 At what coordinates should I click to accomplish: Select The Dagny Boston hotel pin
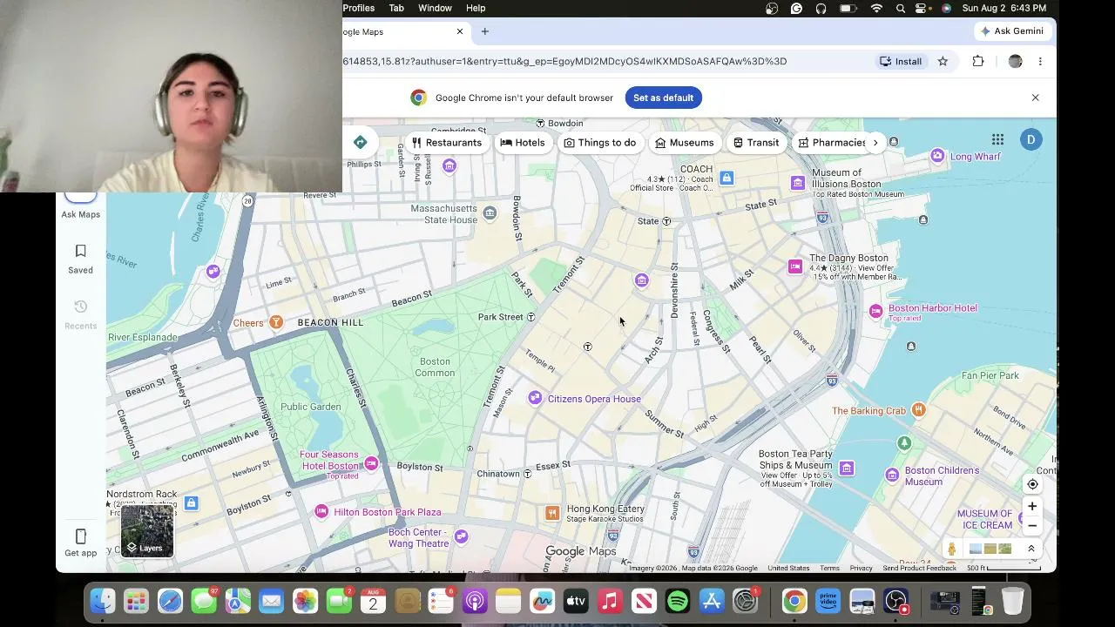(795, 266)
